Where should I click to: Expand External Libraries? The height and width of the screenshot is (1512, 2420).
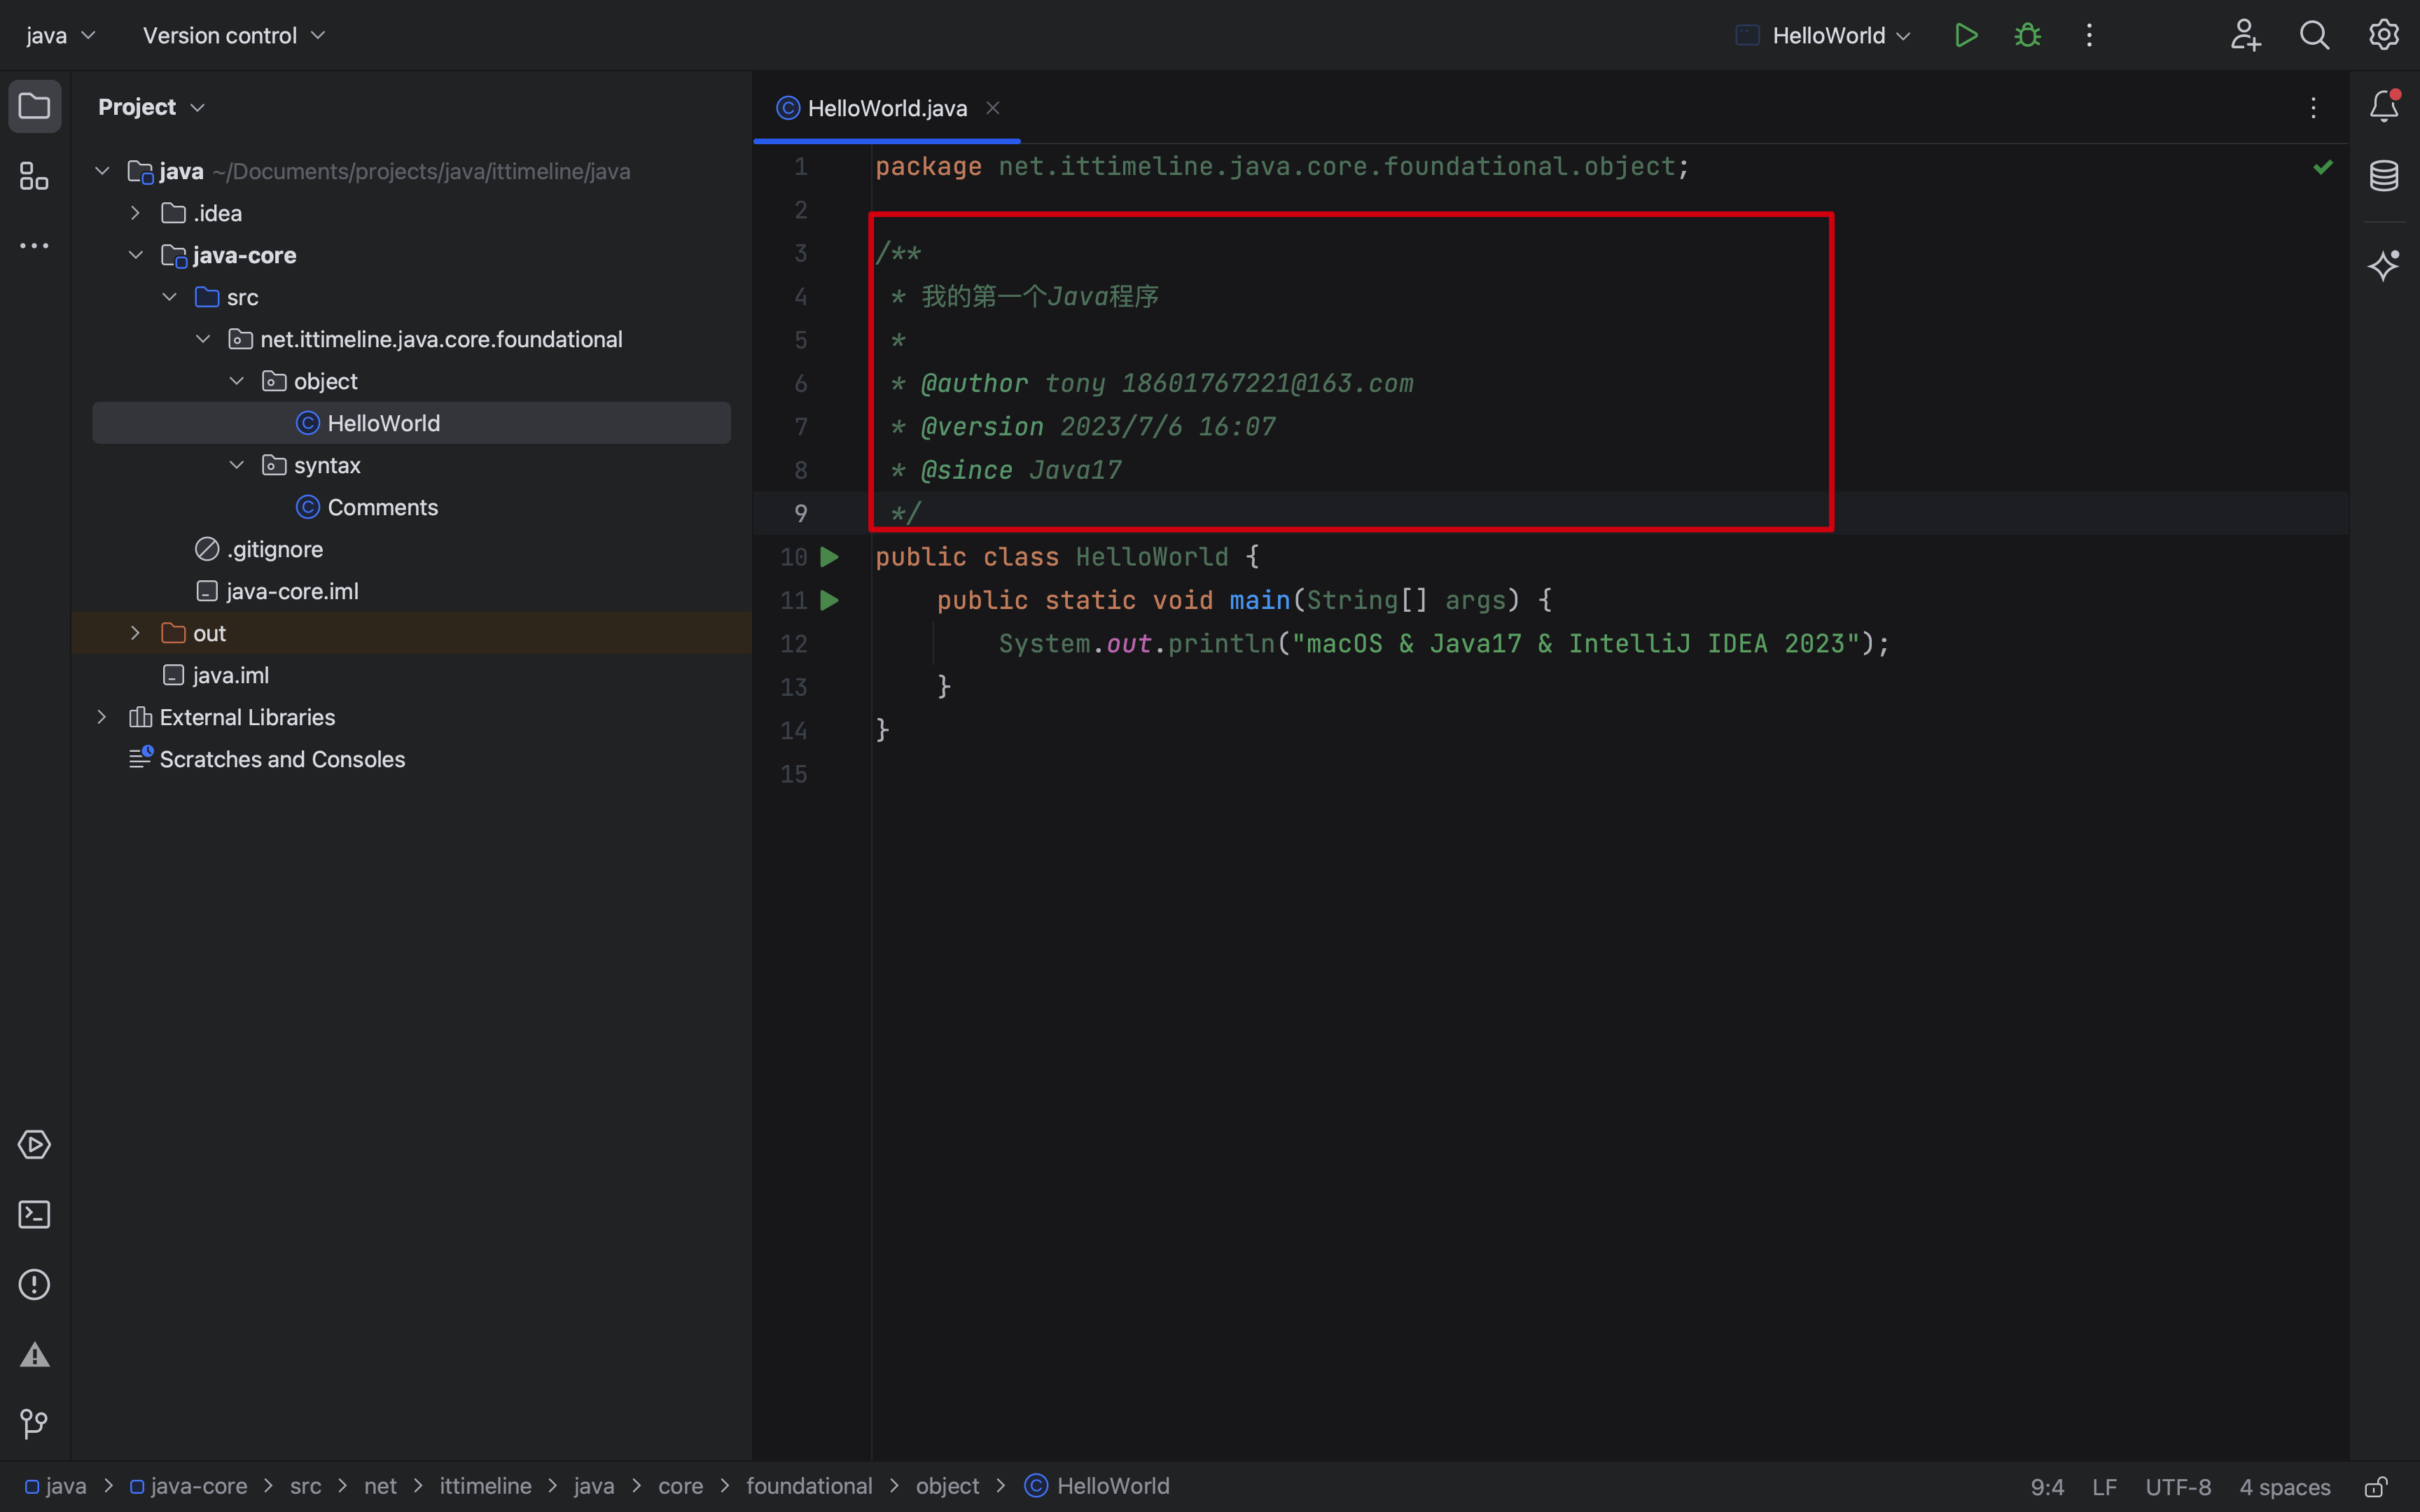coord(102,717)
